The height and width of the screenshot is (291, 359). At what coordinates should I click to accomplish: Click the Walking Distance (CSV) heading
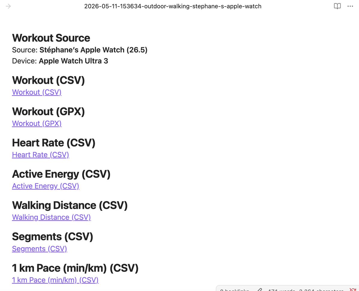click(70, 205)
